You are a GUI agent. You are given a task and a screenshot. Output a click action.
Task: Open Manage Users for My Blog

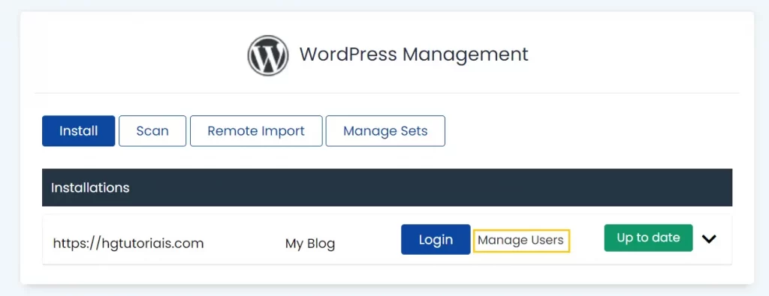click(x=521, y=241)
